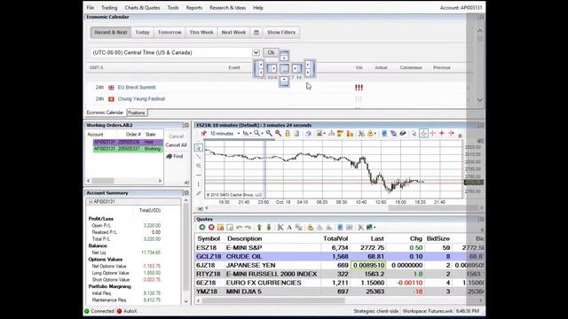Click the chart toolbar tools (wrench) icon
Image resolution: width=568 pixels, height=319 pixels.
361,134
